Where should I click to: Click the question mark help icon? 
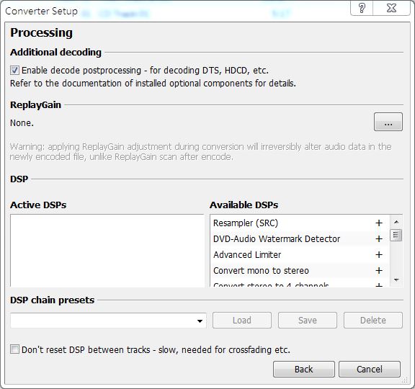(362, 8)
